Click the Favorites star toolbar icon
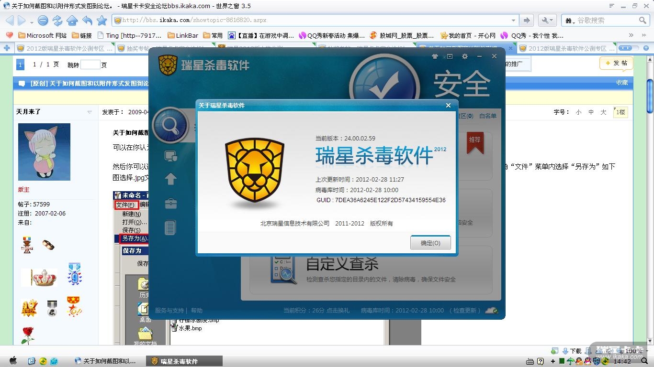Image resolution: width=654 pixels, height=367 pixels. click(102, 20)
